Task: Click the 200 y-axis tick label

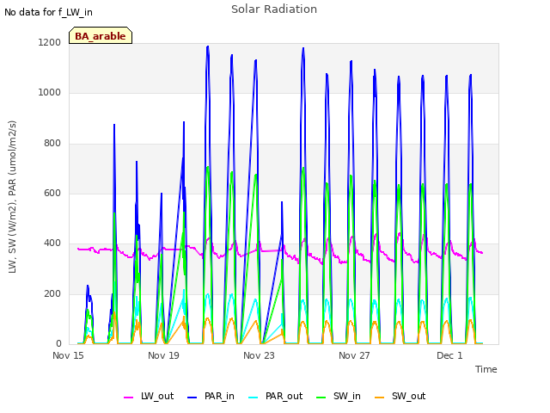Action: (52, 294)
